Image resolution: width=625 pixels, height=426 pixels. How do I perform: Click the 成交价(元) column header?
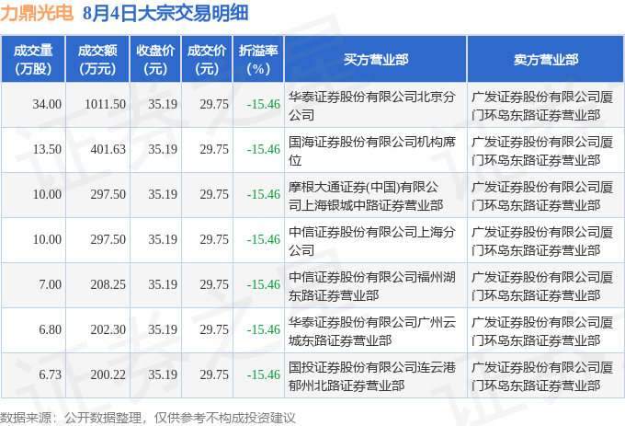point(207,60)
